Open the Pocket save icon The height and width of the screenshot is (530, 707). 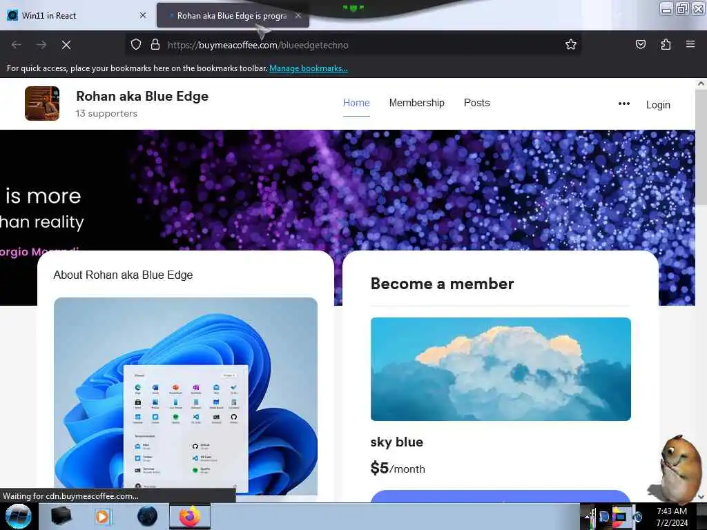[640, 44]
